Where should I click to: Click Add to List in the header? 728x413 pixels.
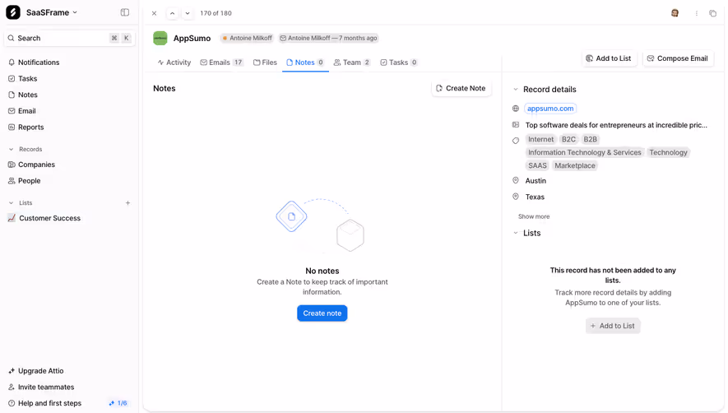609,58
